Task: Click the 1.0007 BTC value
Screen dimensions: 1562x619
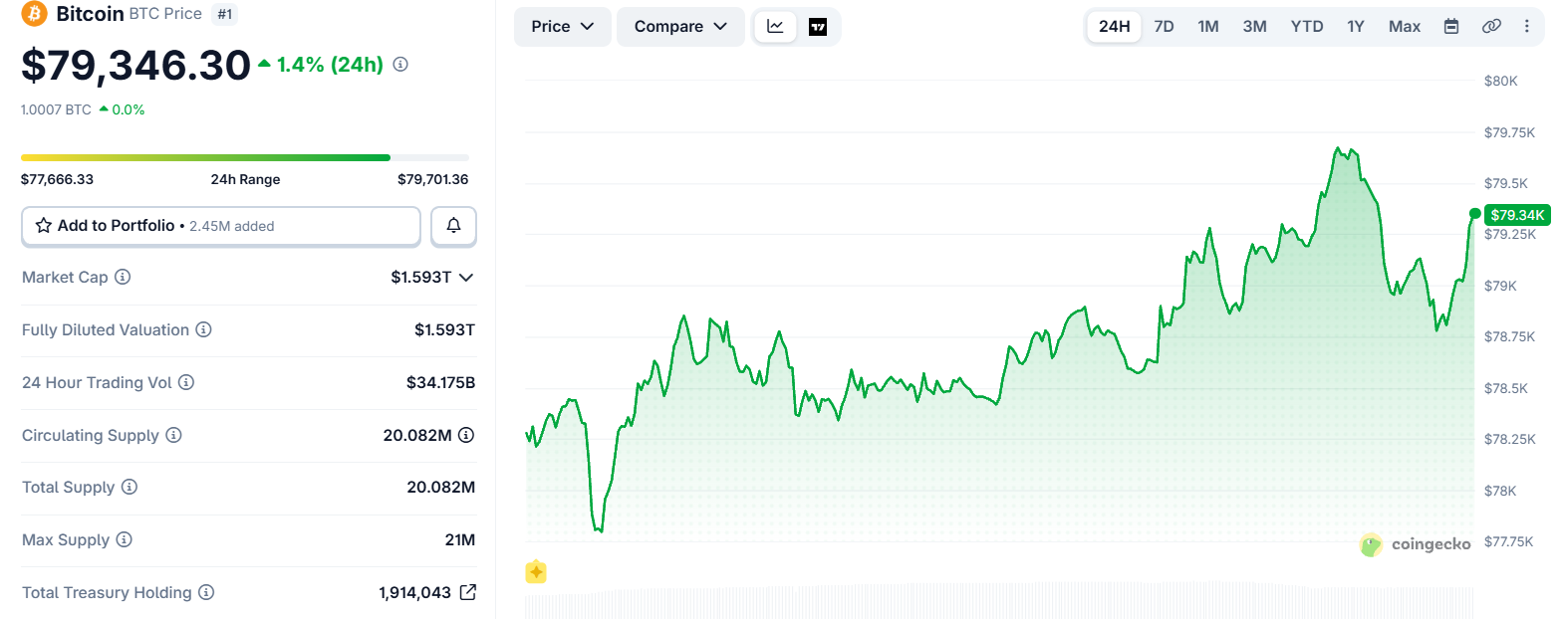Action: click(56, 109)
